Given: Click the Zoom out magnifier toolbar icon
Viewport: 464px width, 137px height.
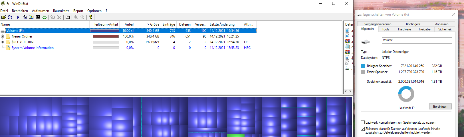Looking at the screenshot, I should click(82, 17).
